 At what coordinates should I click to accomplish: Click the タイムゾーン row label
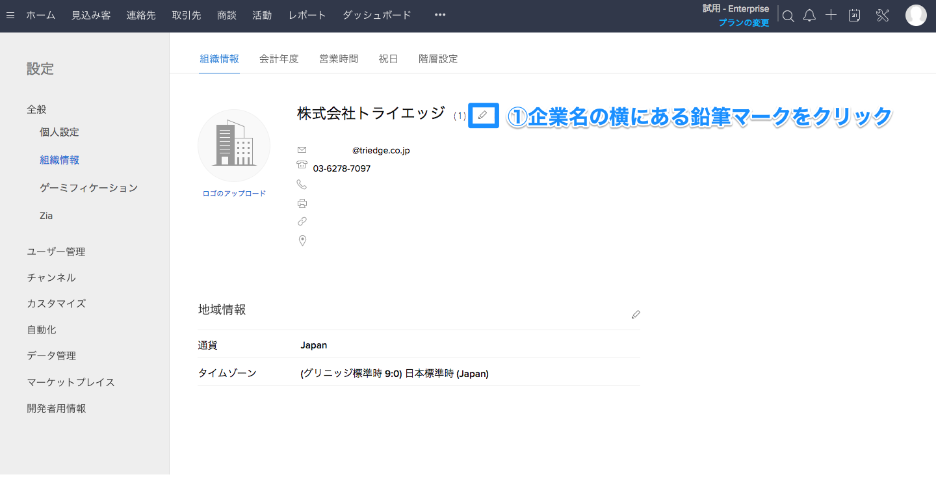click(227, 373)
